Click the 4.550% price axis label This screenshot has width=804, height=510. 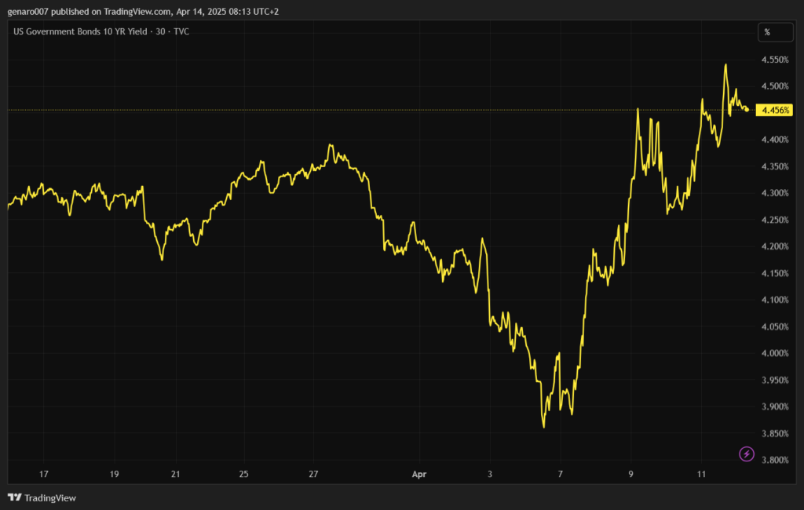pyautogui.click(x=774, y=60)
